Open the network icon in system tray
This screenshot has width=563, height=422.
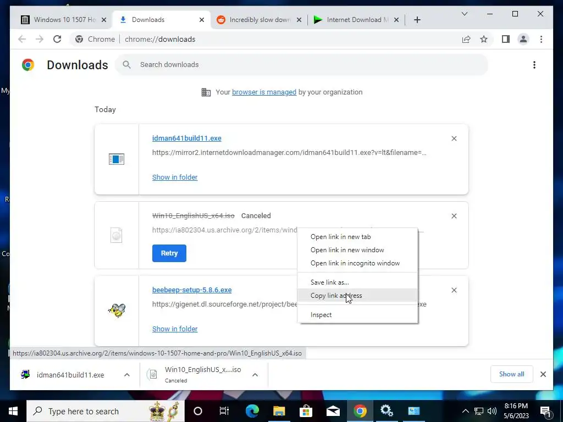coord(479,411)
